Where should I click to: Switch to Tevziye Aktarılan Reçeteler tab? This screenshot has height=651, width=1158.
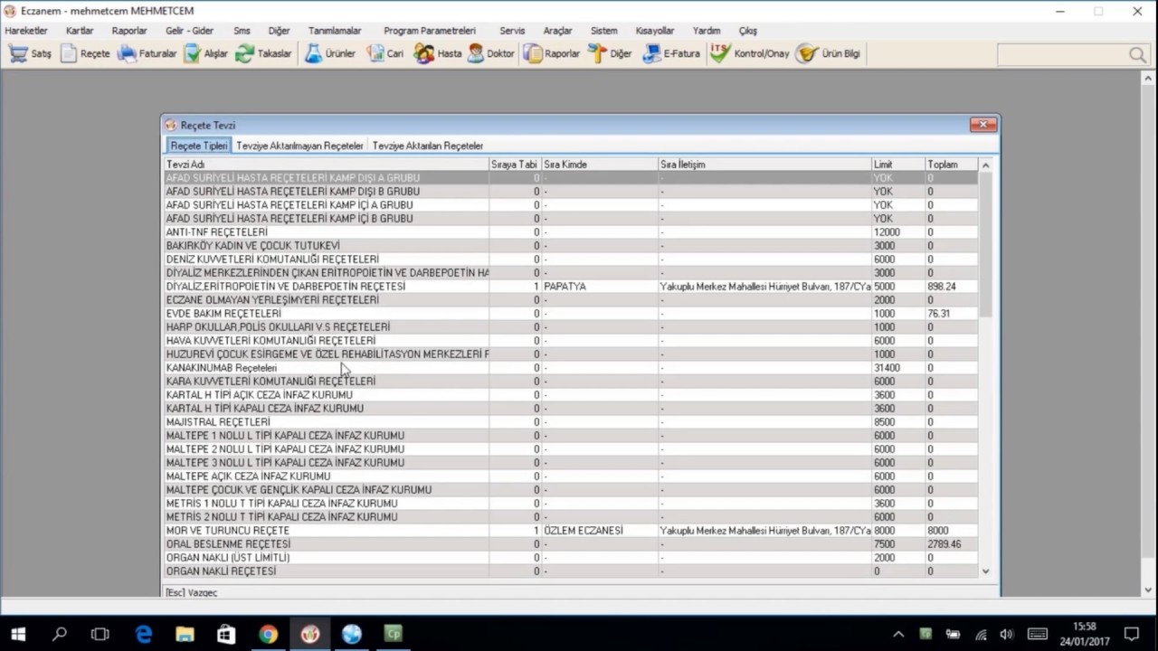[428, 146]
